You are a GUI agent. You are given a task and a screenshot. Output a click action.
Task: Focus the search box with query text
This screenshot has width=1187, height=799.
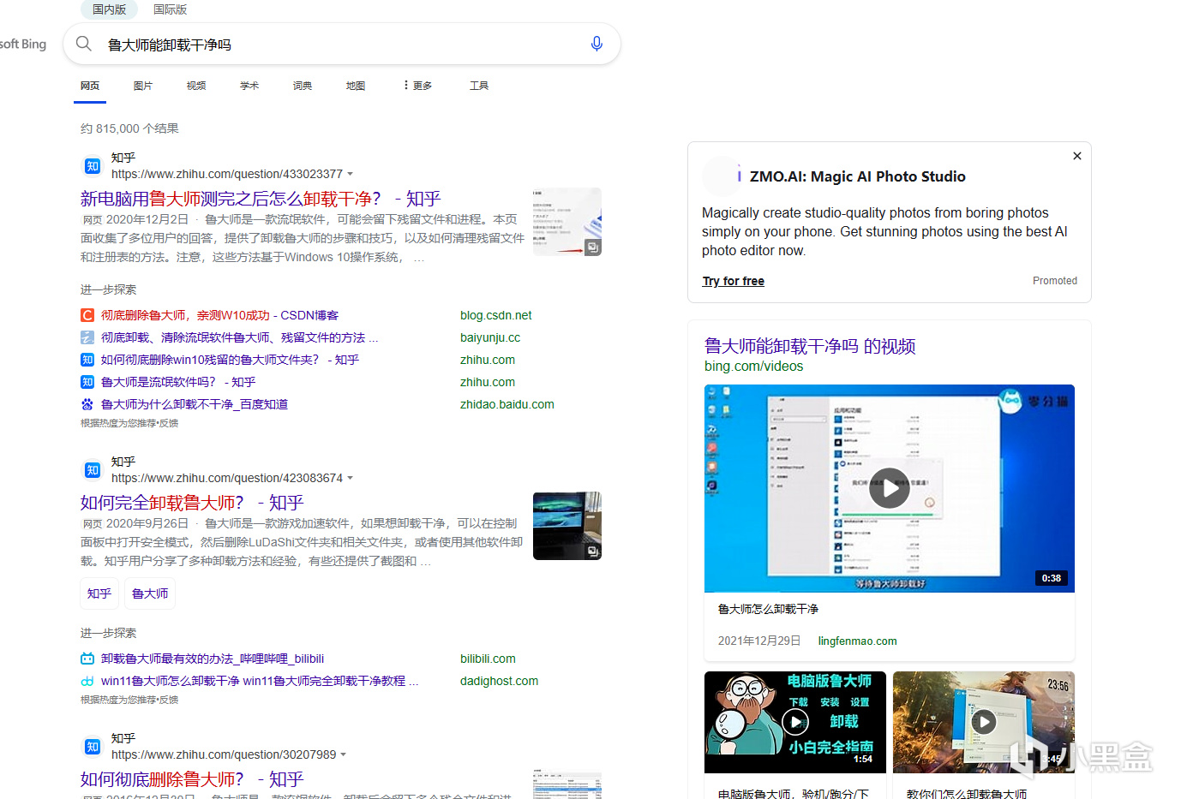point(343,45)
